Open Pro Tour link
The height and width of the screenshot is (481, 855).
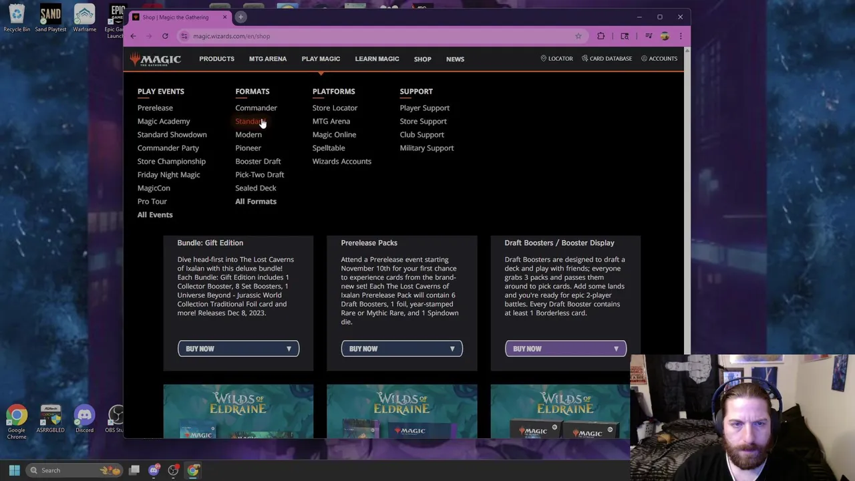tap(152, 201)
